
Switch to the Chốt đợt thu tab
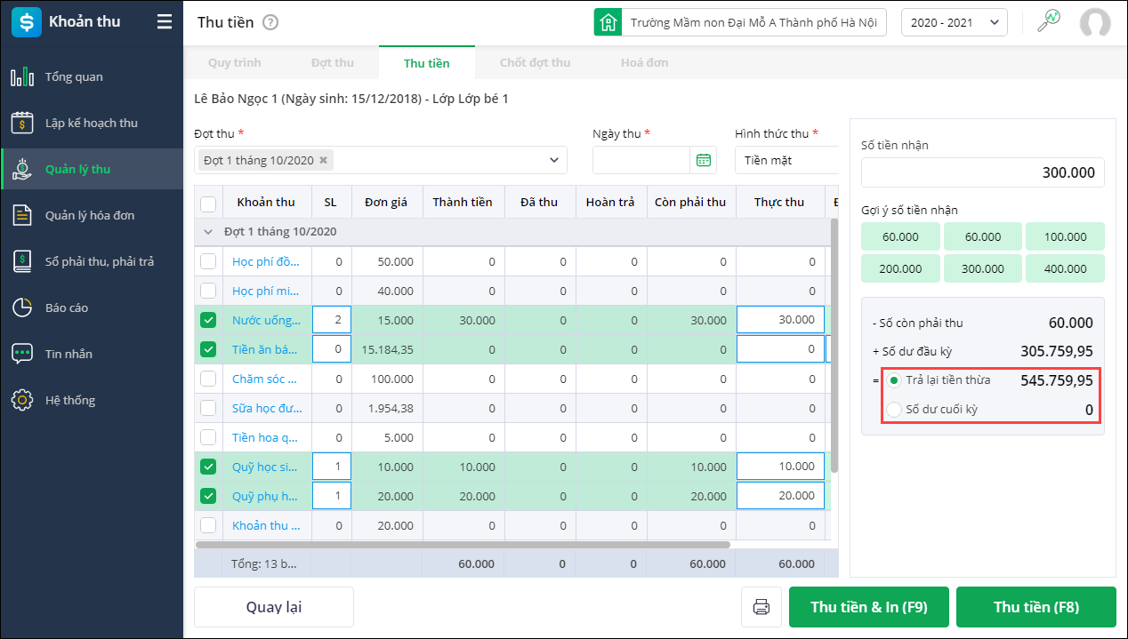tap(535, 63)
